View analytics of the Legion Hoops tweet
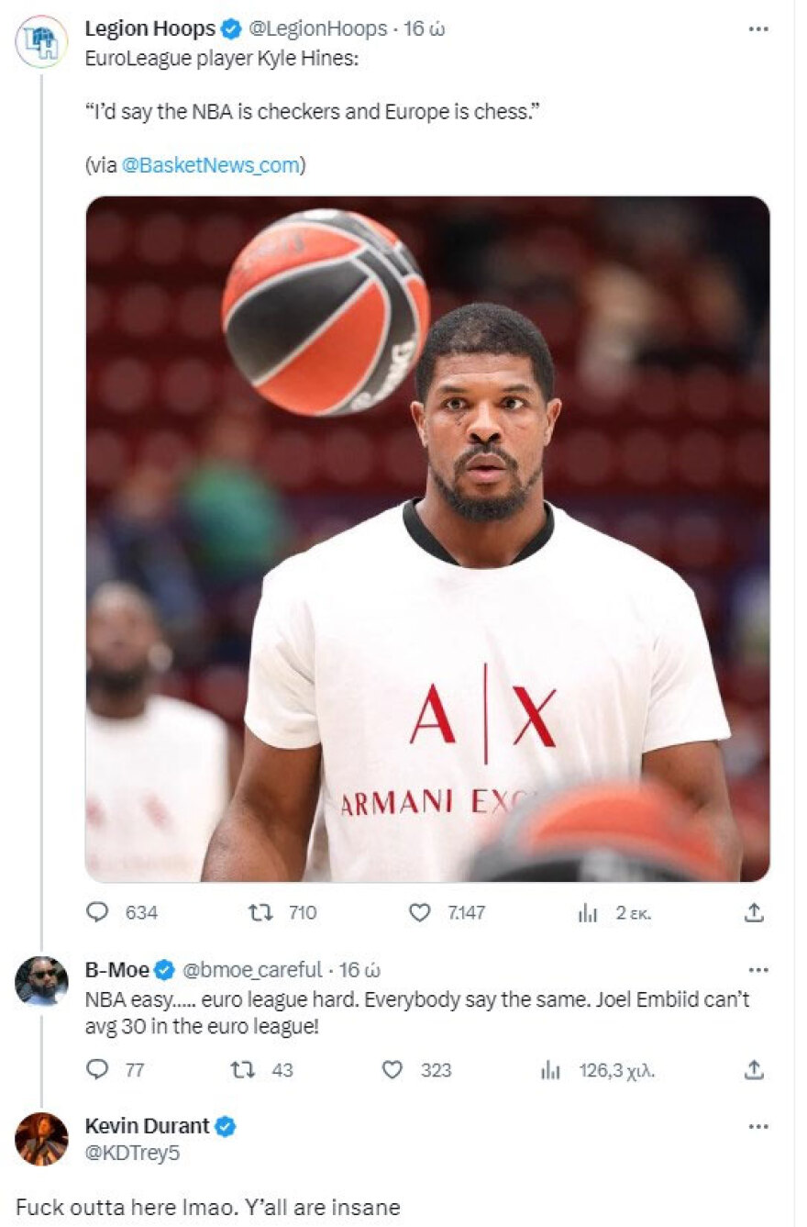807x1227 pixels. tap(586, 912)
